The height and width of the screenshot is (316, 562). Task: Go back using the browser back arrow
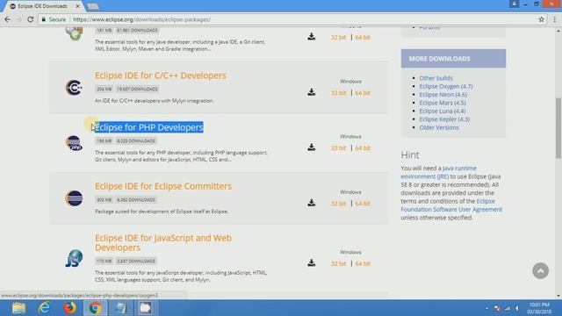click(x=8, y=19)
